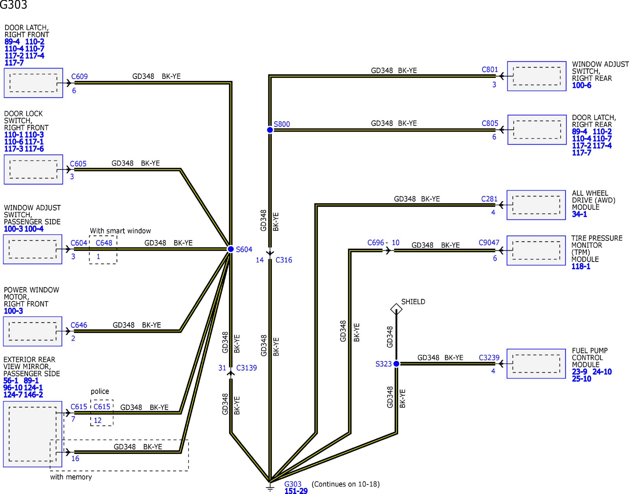
Task: Open connector link C605
Action: [x=78, y=164]
